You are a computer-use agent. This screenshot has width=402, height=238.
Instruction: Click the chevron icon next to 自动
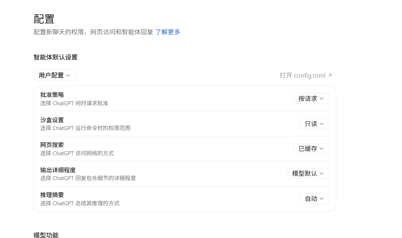coord(322,199)
